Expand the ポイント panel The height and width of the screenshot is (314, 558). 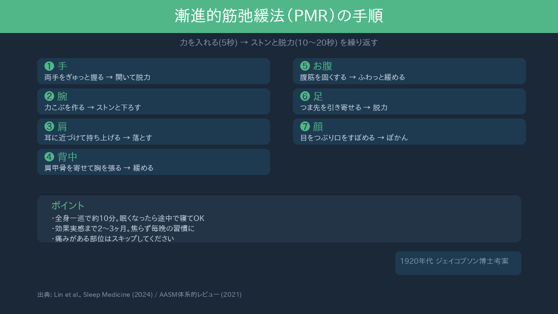pos(279,219)
